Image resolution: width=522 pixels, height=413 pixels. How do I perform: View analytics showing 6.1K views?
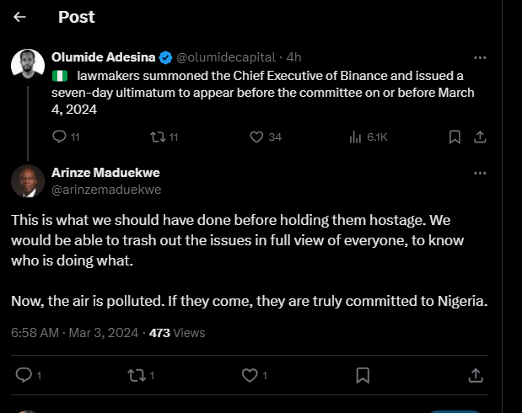[355, 137]
